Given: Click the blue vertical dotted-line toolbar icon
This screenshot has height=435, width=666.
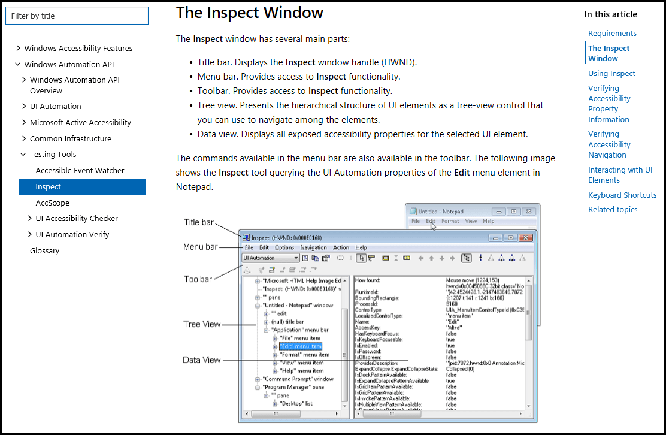Looking at the screenshot, I should click(480, 258).
